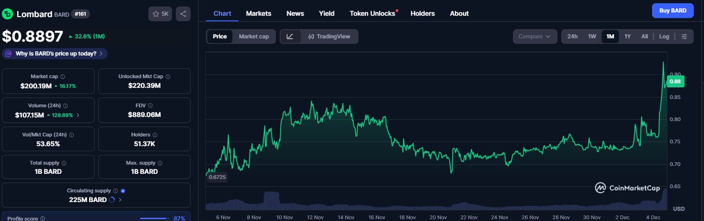704x221 pixels.
Task: Select the line chart view icon
Action: (290, 37)
